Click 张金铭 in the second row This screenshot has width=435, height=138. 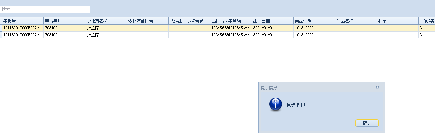[x=93, y=35]
